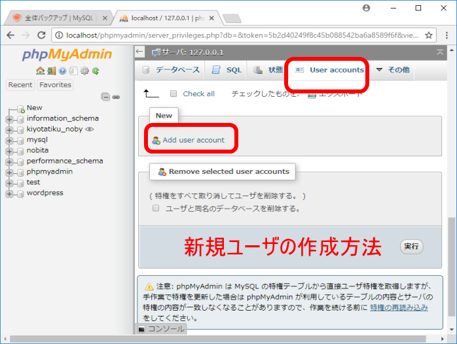Collapse all tree nodes with the minus icon
457x344 pixels.
[x=105, y=97]
